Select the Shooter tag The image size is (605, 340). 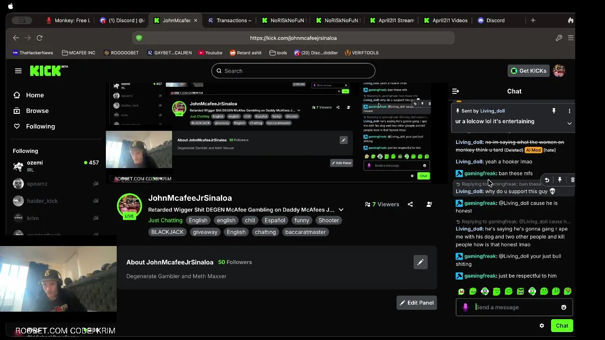point(328,221)
